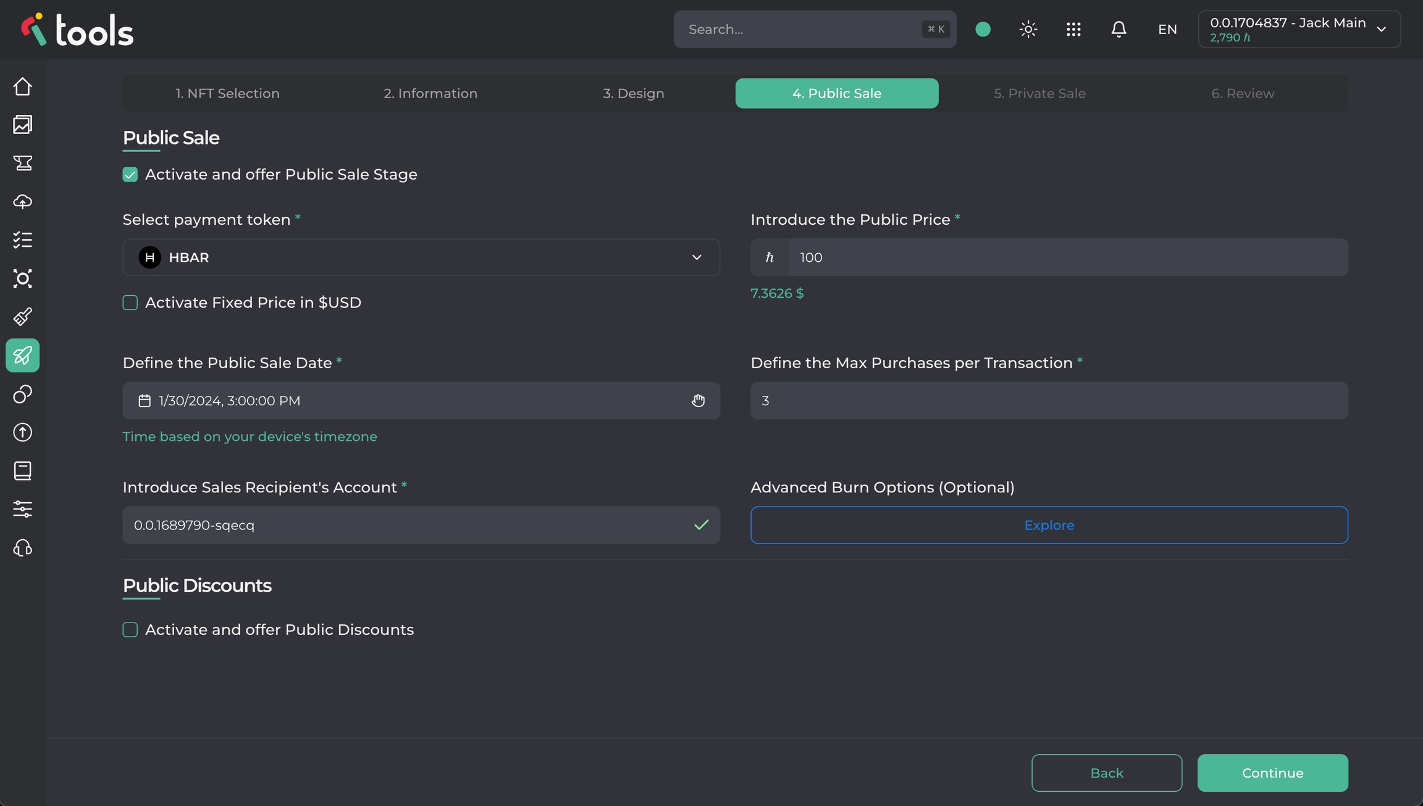Select the rocket launchpad sidebar icon
The image size is (1423, 806).
click(23, 356)
